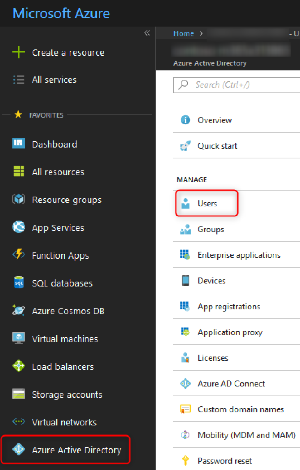Click the SQL databases label
Image resolution: width=300 pixels, height=470 pixels.
pyautogui.click(x=62, y=283)
